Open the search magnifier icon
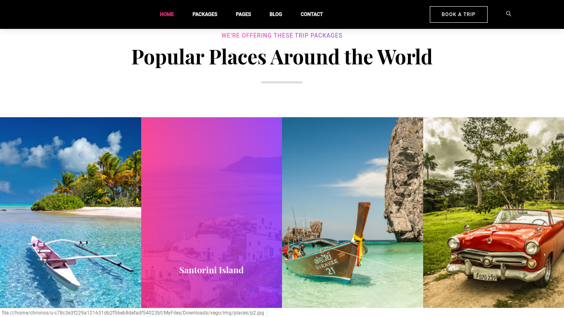 [x=509, y=14]
